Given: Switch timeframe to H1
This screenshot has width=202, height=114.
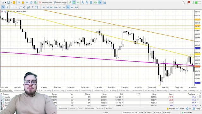Looking at the screenshot, I should (60, 7).
